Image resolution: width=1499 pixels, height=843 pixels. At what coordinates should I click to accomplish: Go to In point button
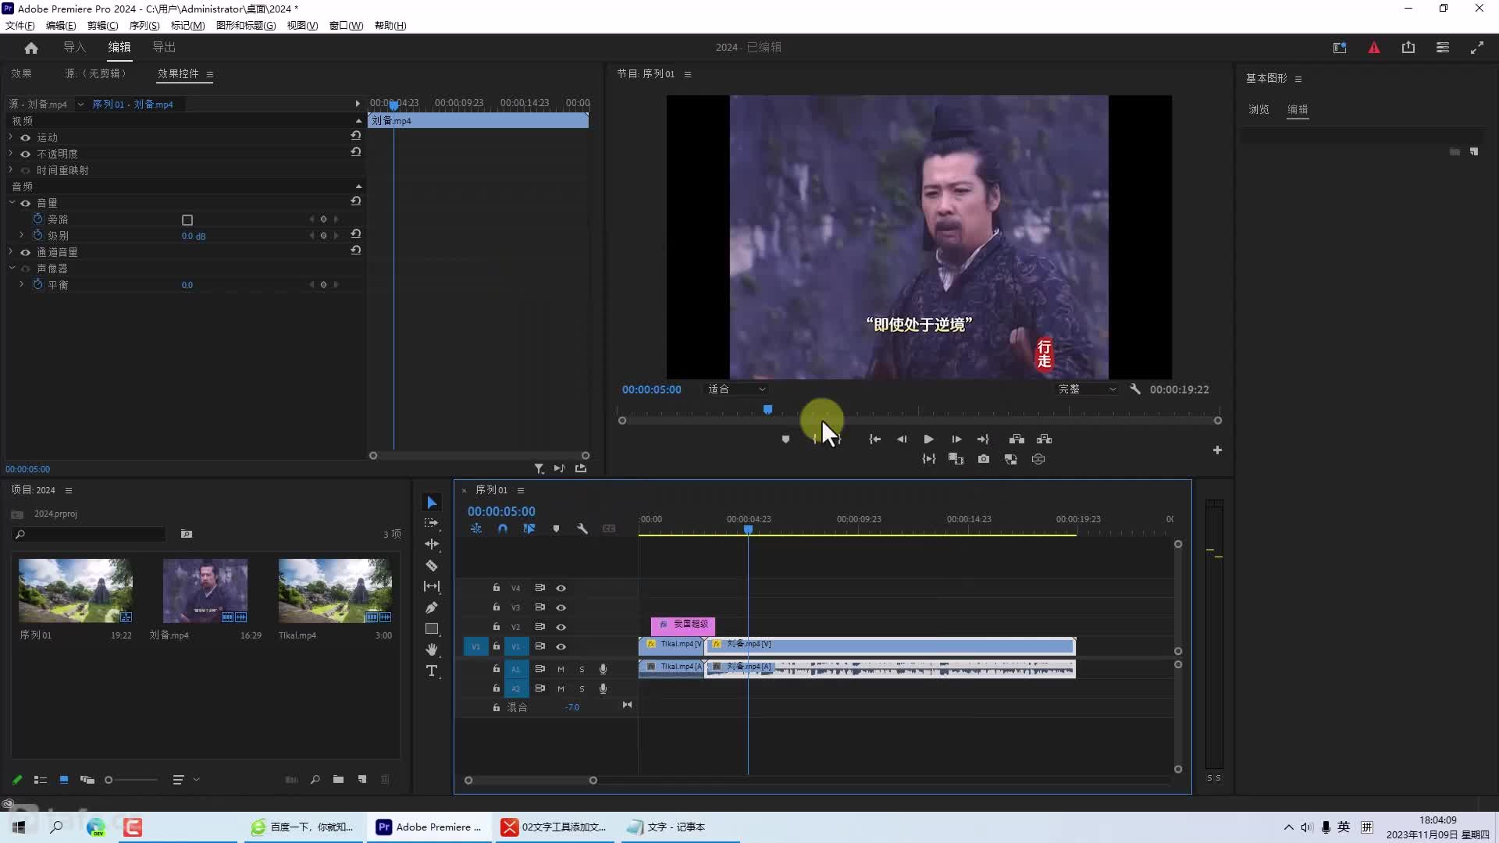pyautogui.click(x=874, y=439)
